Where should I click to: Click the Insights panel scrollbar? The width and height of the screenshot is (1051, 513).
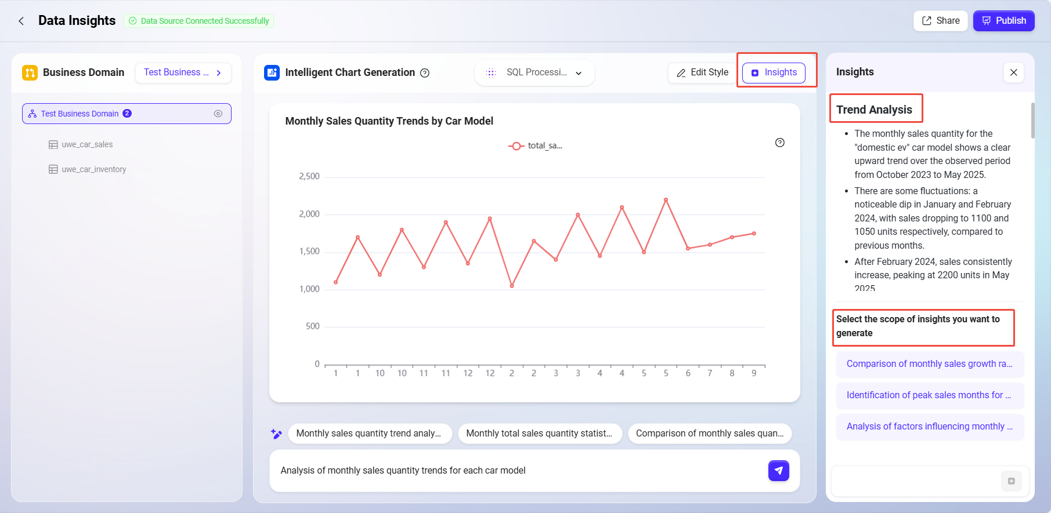(1032, 121)
